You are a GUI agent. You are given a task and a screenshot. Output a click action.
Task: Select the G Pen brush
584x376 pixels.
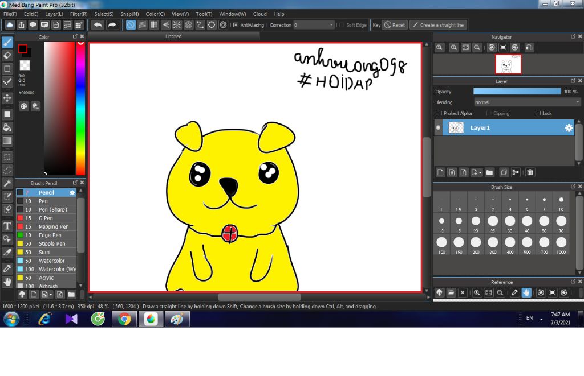pos(46,218)
